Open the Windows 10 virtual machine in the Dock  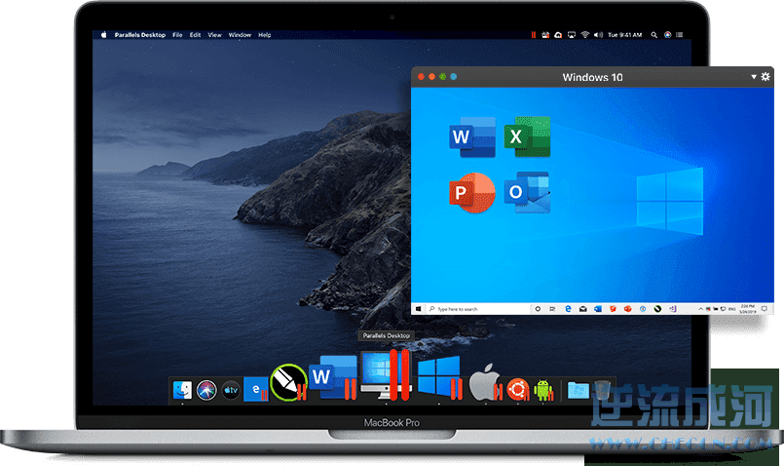pyautogui.click(x=439, y=377)
